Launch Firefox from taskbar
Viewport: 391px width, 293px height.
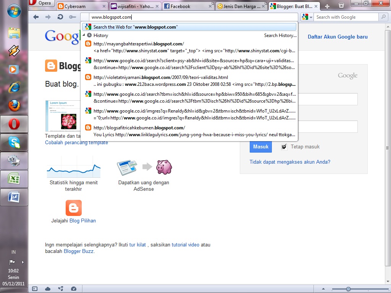[x=14, y=105]
